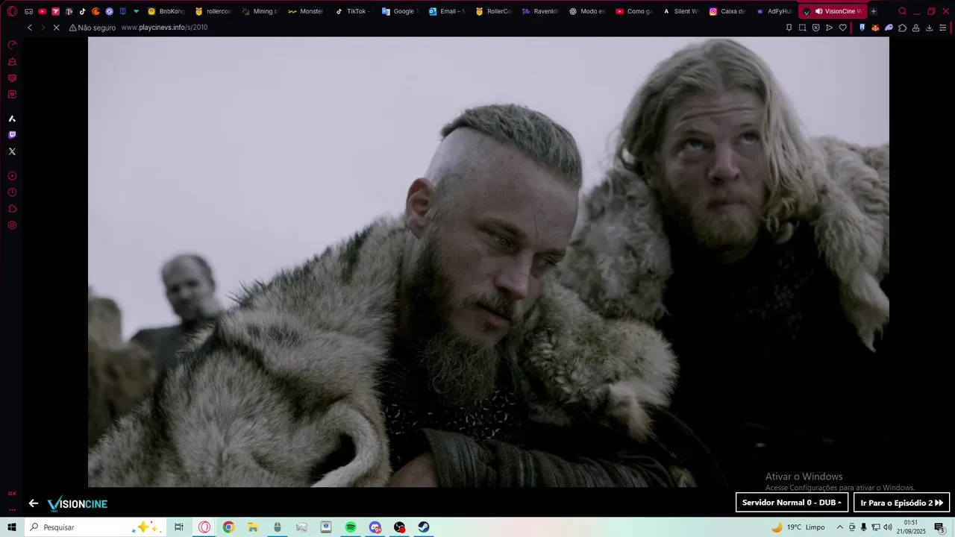Open the GX Corner gamepad icon in tab bar
This screenshot has width=955, height=537.
point(28,11)
